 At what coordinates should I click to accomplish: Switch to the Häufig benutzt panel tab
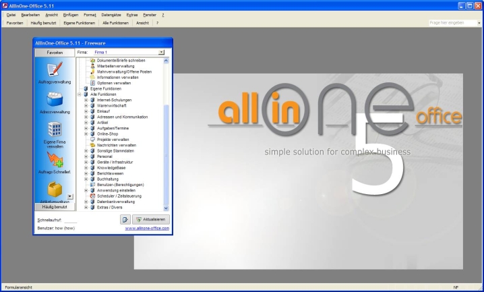tap(50, 206)
